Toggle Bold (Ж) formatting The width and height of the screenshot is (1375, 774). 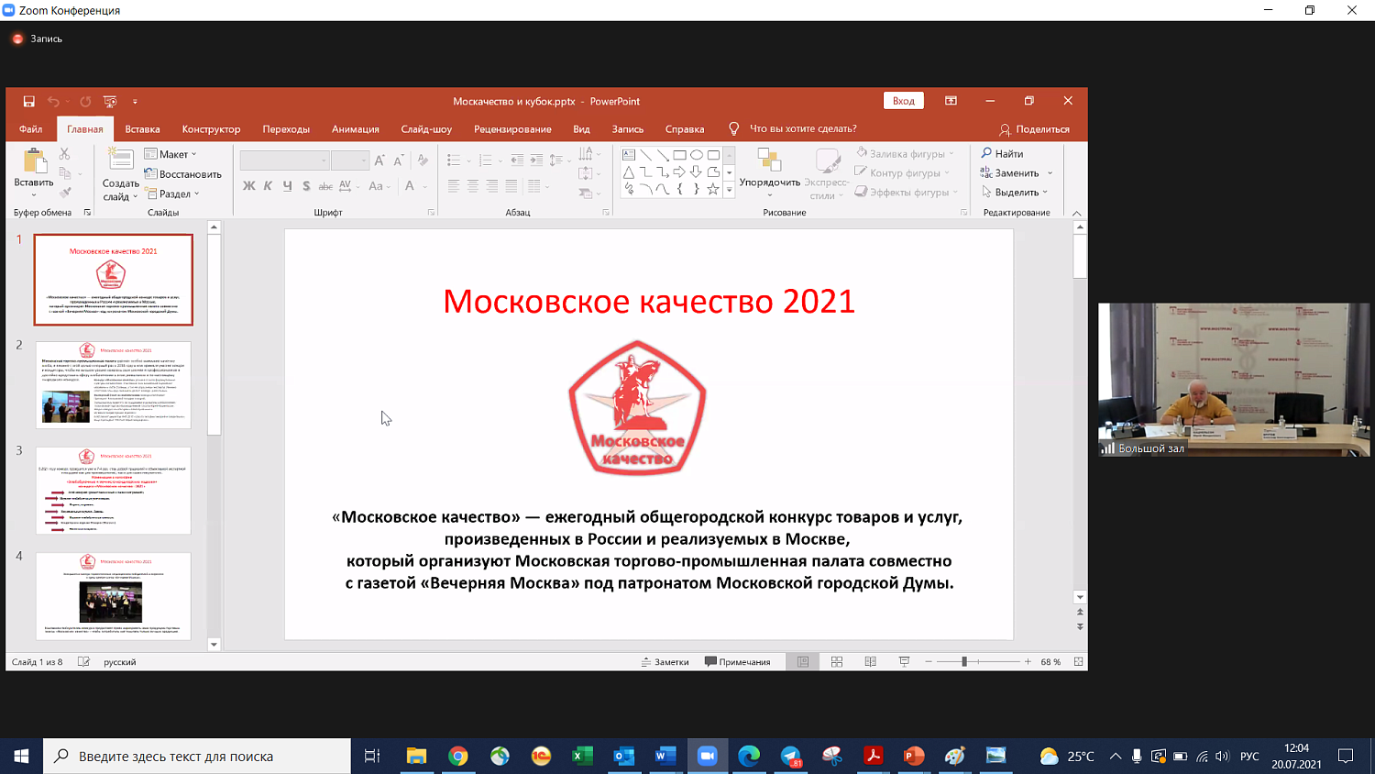click(x=248, y=186)
